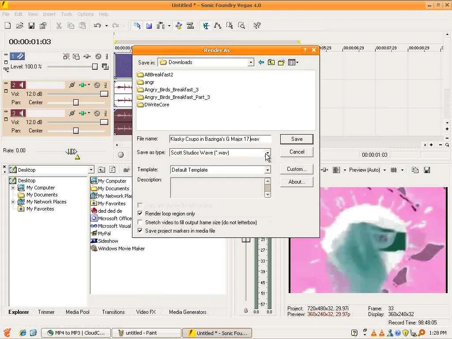Toggle the Auto Ripple toolbar icon

[161, 26]
